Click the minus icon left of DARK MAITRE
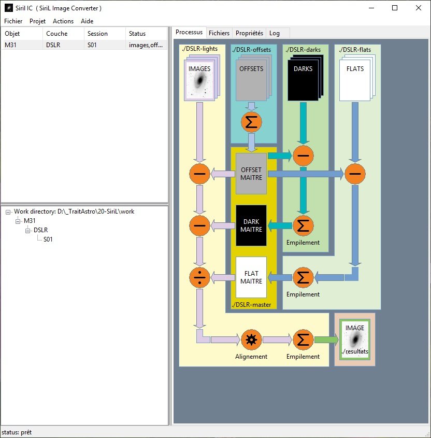 [x=199, y=225]
